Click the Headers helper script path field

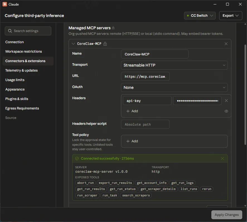pos(145,125)
